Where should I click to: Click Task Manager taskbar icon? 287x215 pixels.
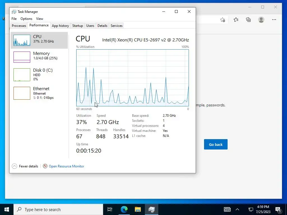152,209
